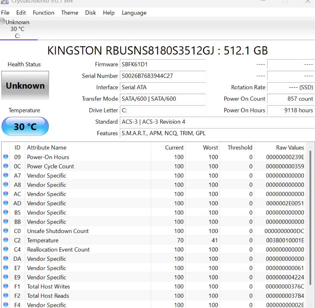This screenshot has width=315, height=308.
Task: Click the Serial Number field
Action: 163,76
